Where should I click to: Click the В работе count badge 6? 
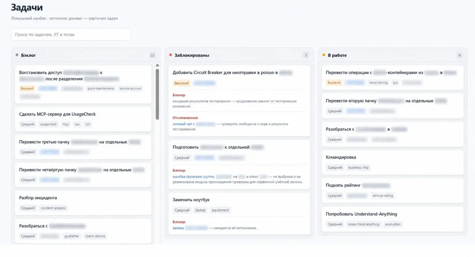coord(459,55)
